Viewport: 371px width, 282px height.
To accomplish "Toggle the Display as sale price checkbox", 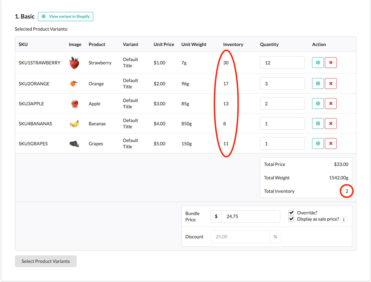I will pyautogui.click(x=291, y=219).
